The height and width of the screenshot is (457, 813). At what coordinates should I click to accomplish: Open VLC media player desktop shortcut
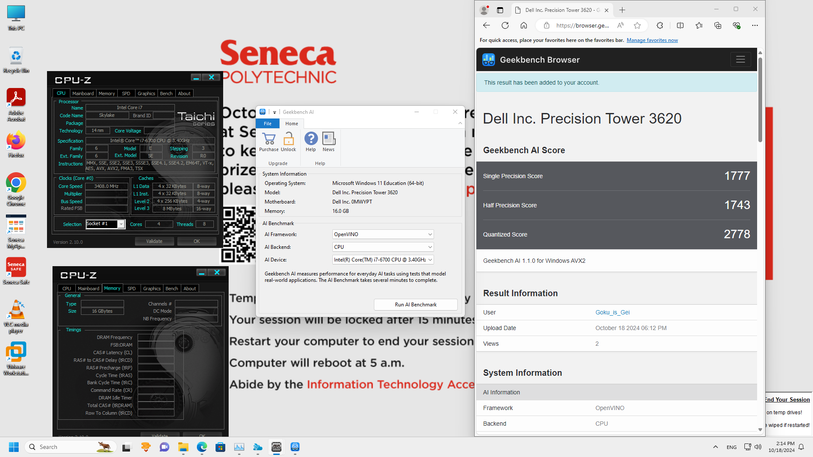pos(16,317)
